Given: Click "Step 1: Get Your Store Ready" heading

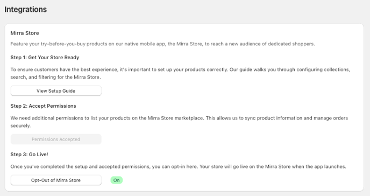Looking at the screenshot, I should pyautogui.click(x=45, y=58).
